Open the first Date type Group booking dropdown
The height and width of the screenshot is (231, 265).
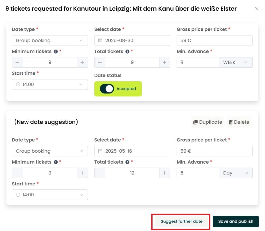click(50, 40)
